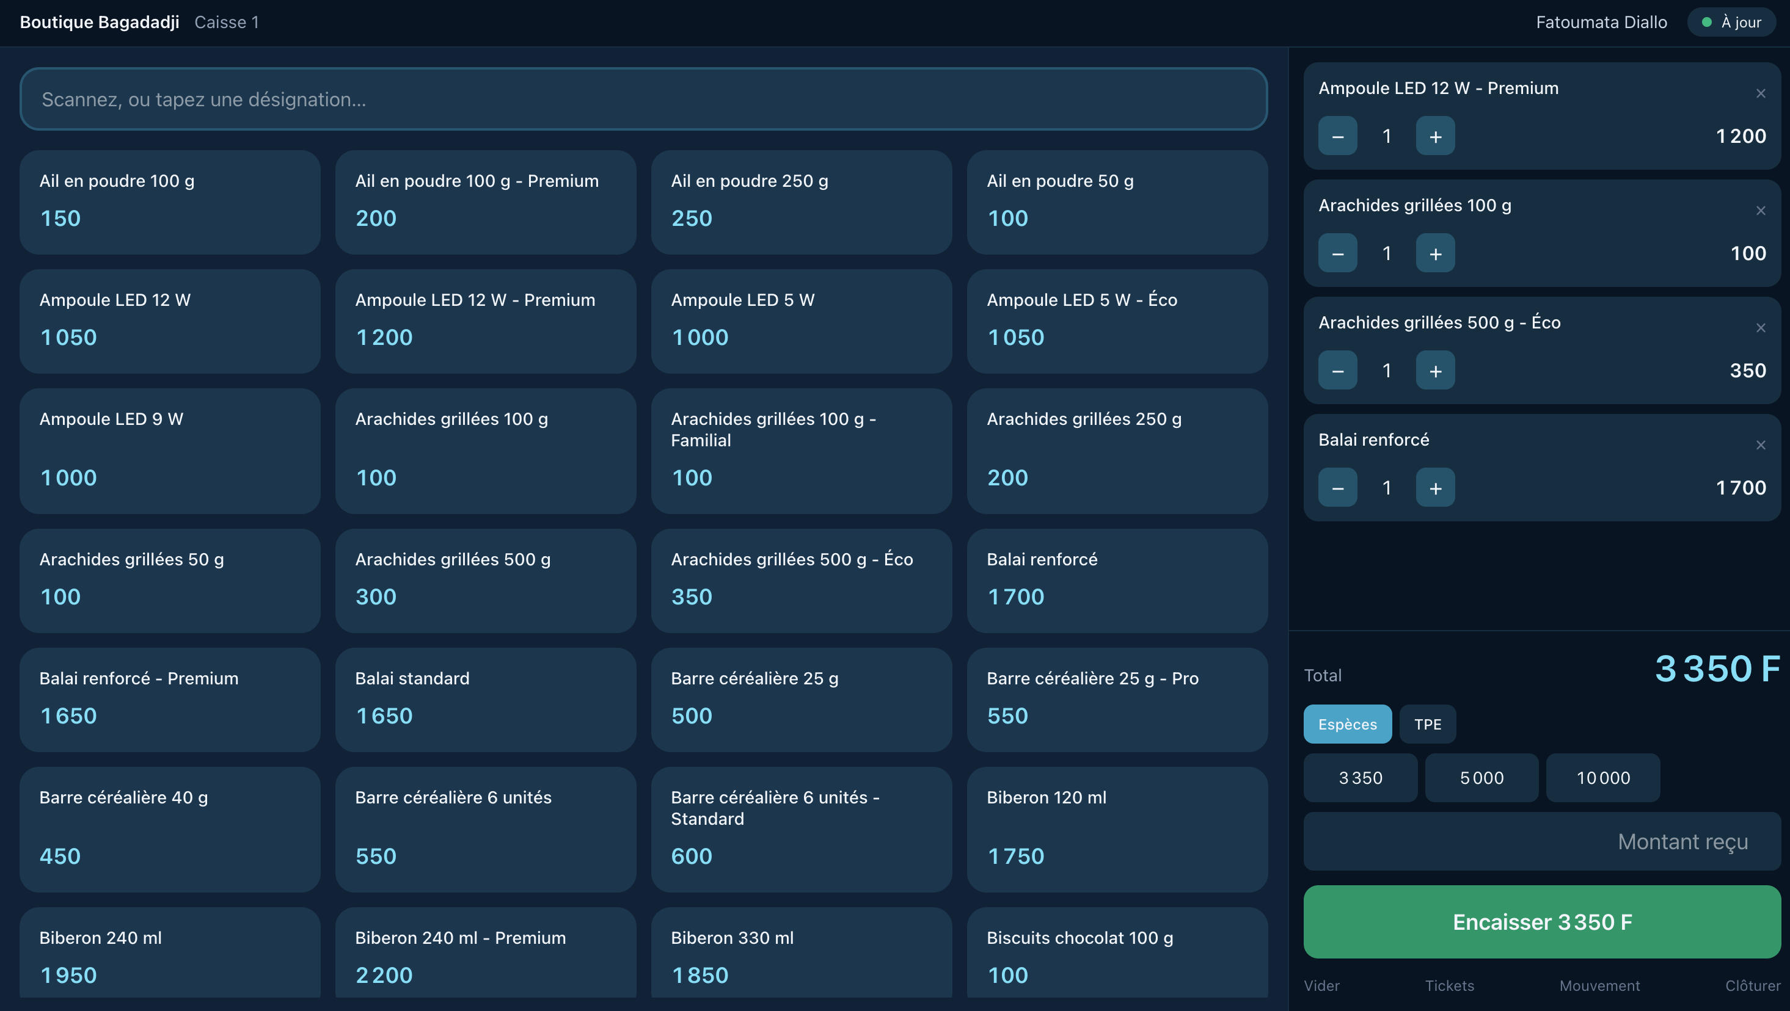
Task: Remove Arachides grillées 100 g from cart
Action: point(1760,211)
